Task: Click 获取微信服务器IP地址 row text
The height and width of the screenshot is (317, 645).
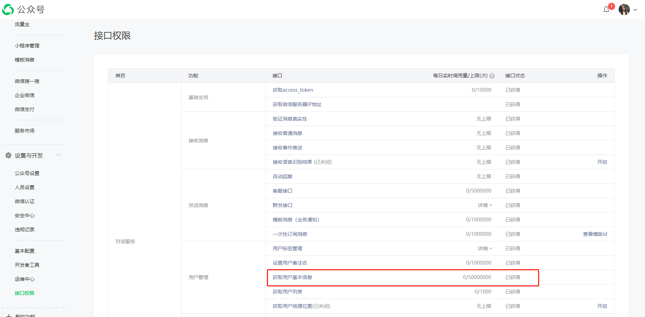Action: [297, 104]
